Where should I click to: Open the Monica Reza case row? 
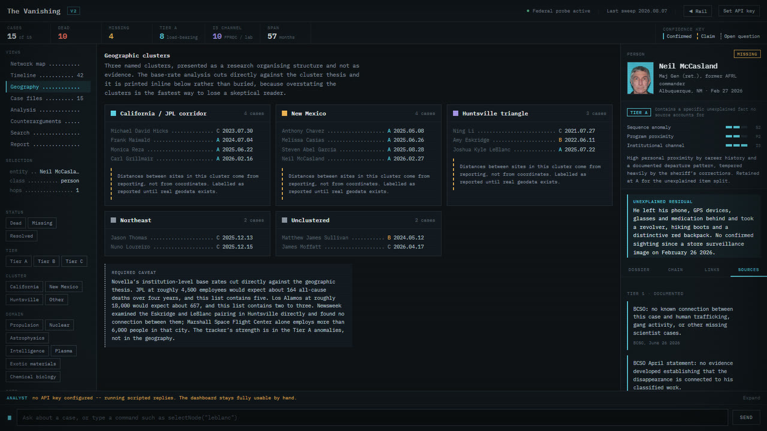pyautogui.click(x=182, y=150)
